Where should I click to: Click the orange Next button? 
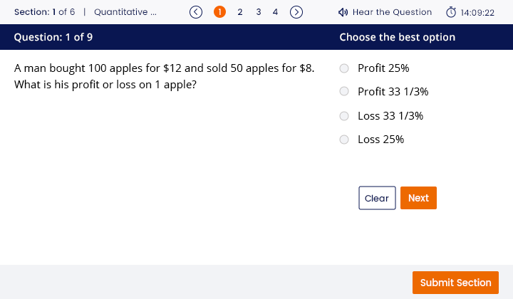click(x=418, y=198)
